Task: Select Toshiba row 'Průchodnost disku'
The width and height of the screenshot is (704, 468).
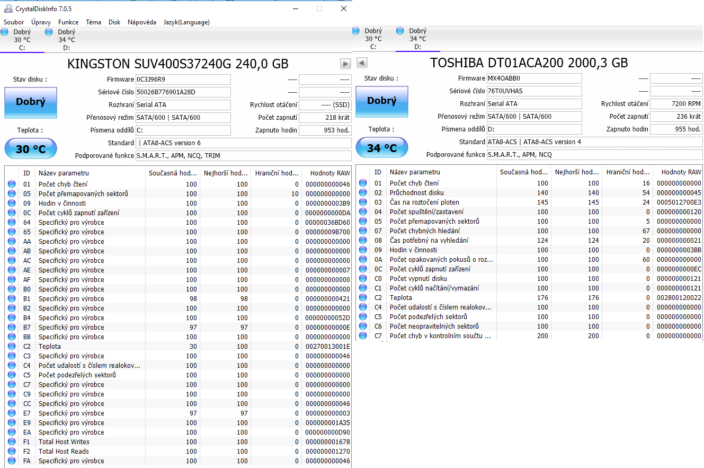Action: tap(529, 193)
